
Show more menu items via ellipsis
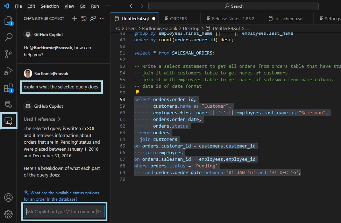pyautogui.click(x=108, y=6)
